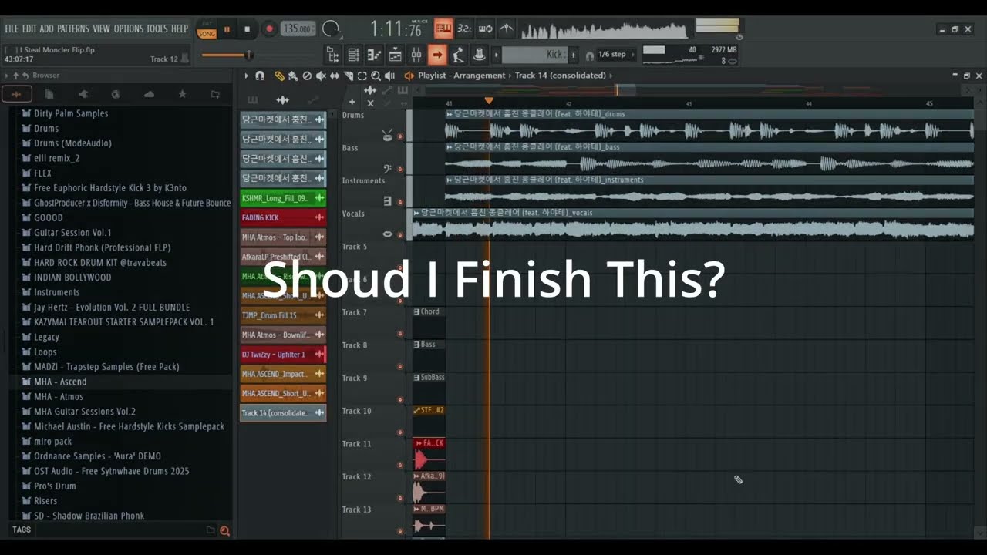Open the PATTERNS menu
Viewport: 987px width, 555px height.
point(73,29)
